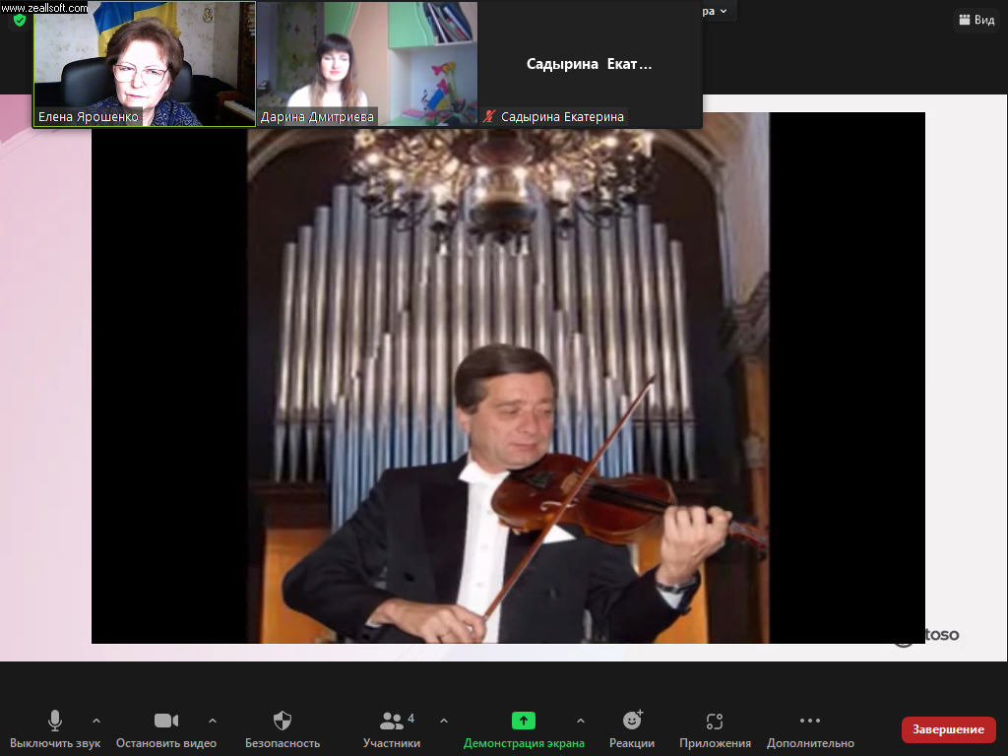1008x756 pixels.
Task: Open the Участники participants panel
Action: coord(392,728)
